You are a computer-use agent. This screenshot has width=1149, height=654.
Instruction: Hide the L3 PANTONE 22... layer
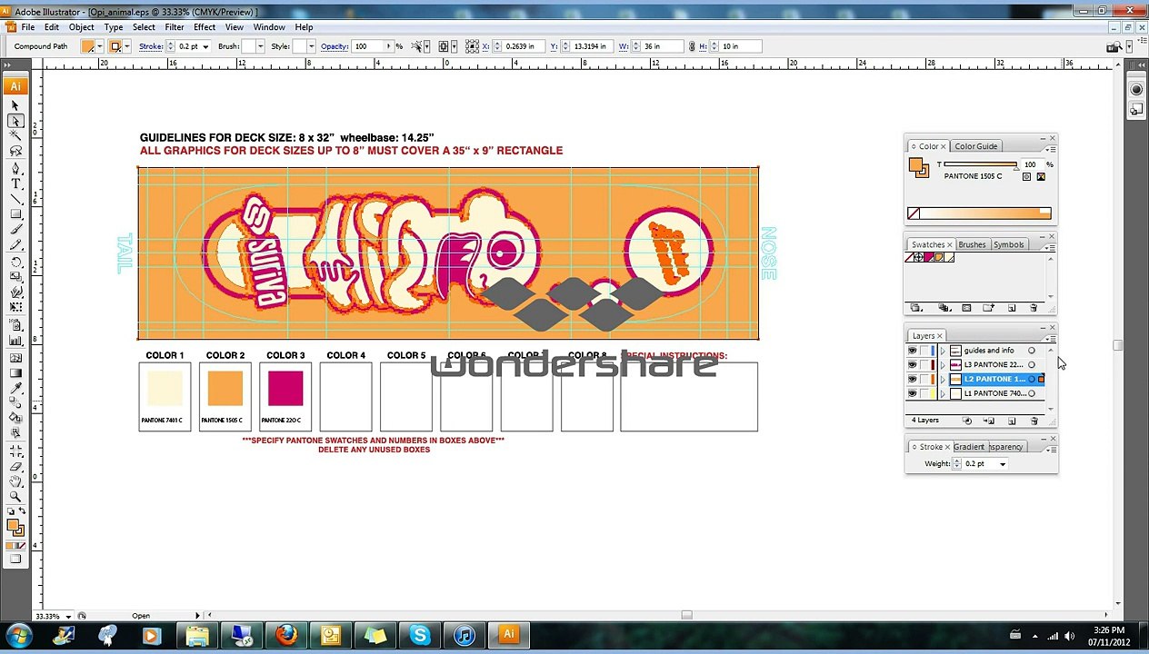pos(912,365)
